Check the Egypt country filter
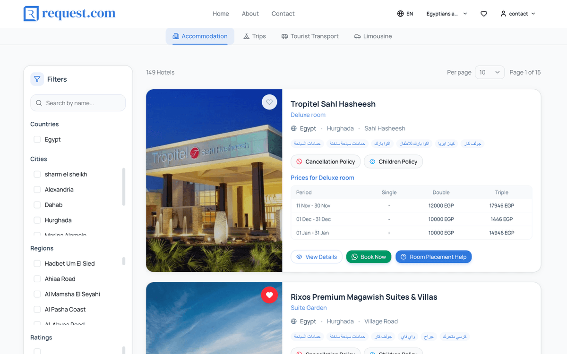 37,140
